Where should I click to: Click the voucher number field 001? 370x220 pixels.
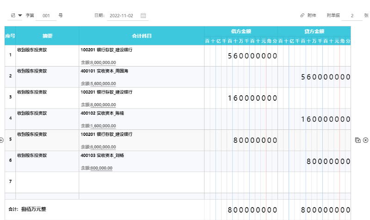(x=46, y=16)
